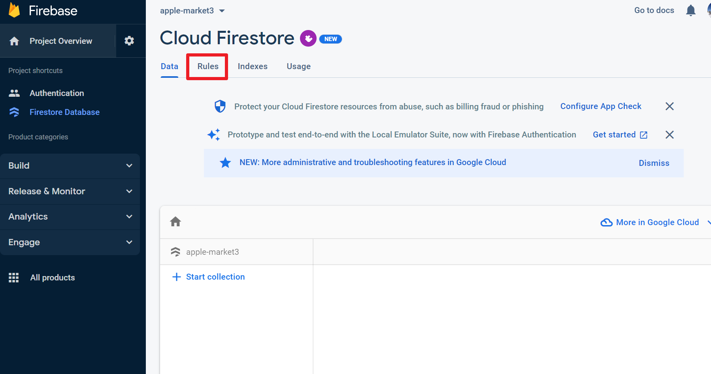Image resolution: width=711 pixels, height=374 pixels.
Task: Click the apple-market3 database layers icon
Action: 175,252
